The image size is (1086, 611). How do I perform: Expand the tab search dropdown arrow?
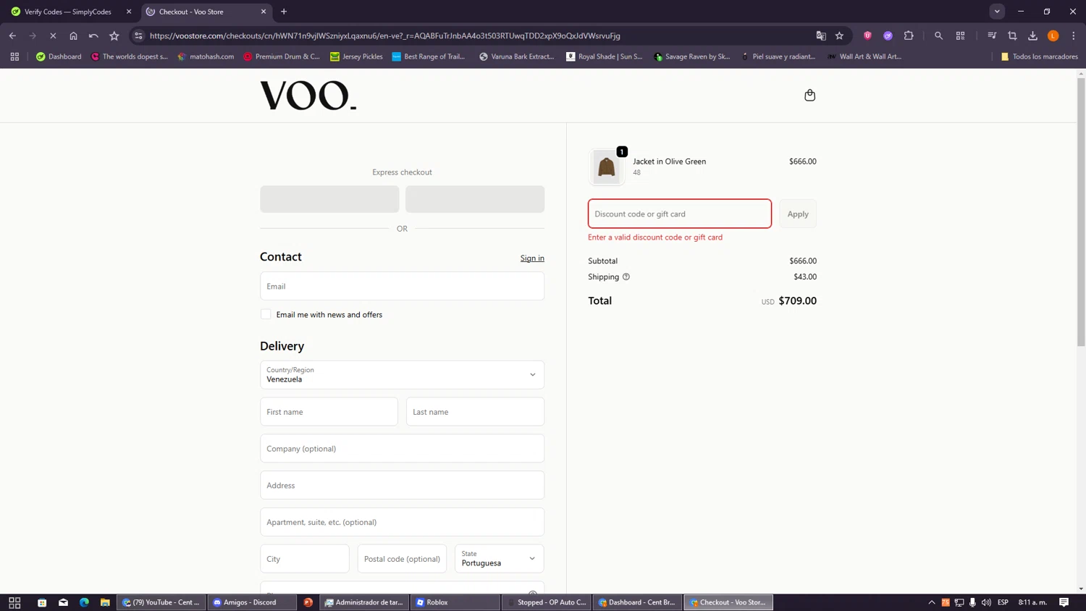tap(997, 12)
